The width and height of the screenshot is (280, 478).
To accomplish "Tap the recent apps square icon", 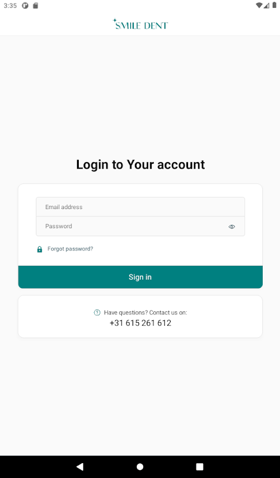I will (199, 467).
